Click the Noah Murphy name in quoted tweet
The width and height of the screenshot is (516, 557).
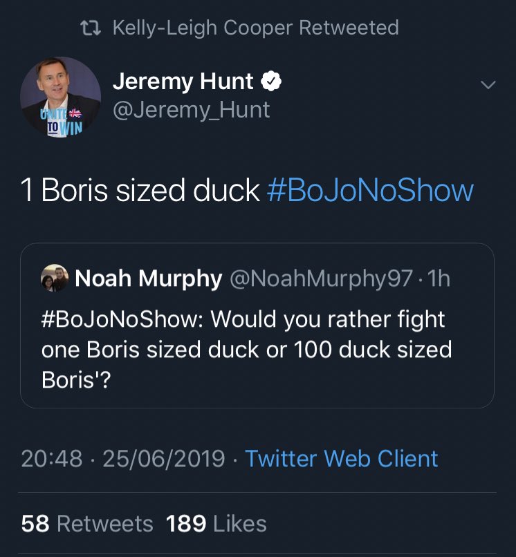[149, 278]
